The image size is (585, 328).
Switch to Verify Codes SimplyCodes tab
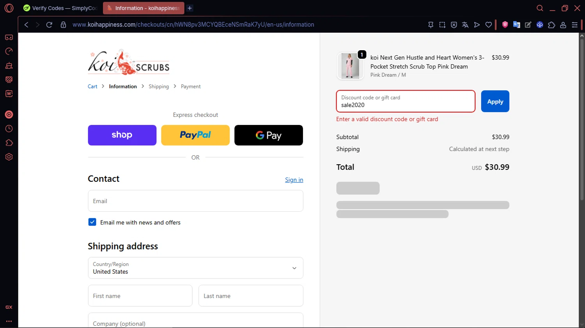60,8
